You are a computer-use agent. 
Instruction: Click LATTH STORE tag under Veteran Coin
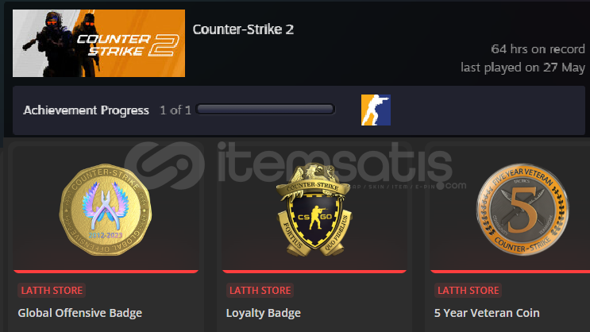click(468, 290)
